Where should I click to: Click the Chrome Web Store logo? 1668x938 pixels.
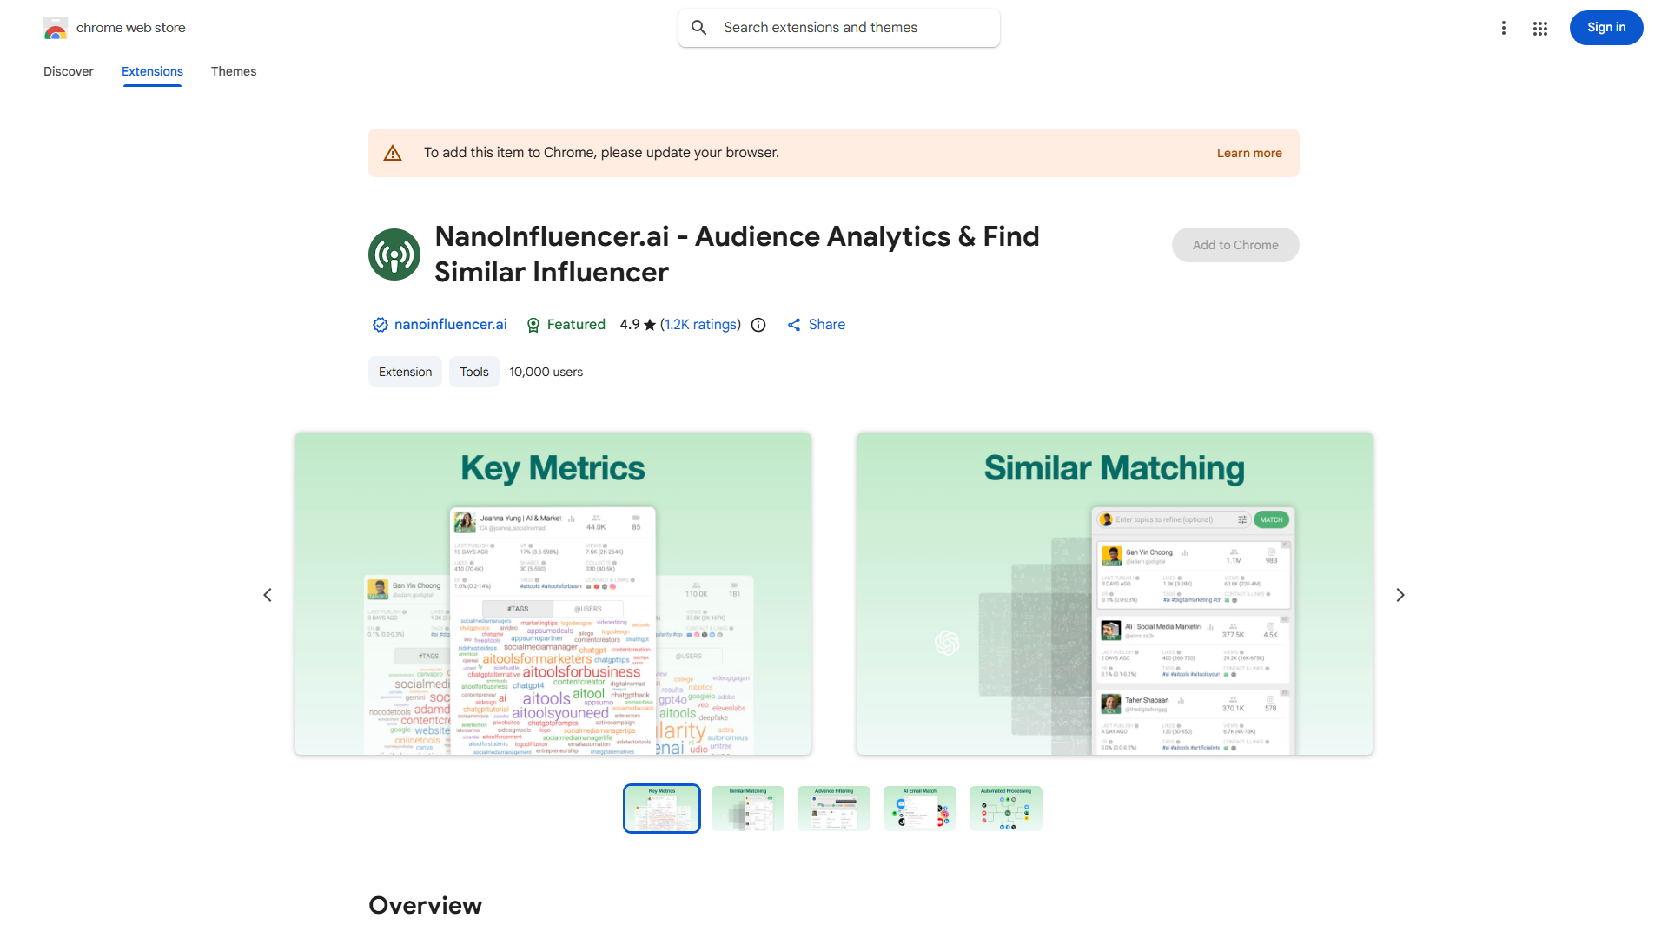coord(56,28)
